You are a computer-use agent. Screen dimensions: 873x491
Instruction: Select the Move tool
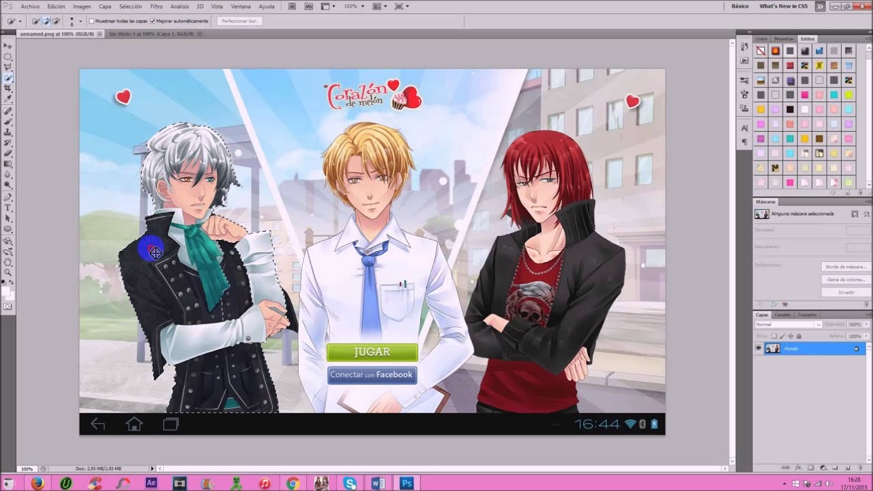click(8, 45)
